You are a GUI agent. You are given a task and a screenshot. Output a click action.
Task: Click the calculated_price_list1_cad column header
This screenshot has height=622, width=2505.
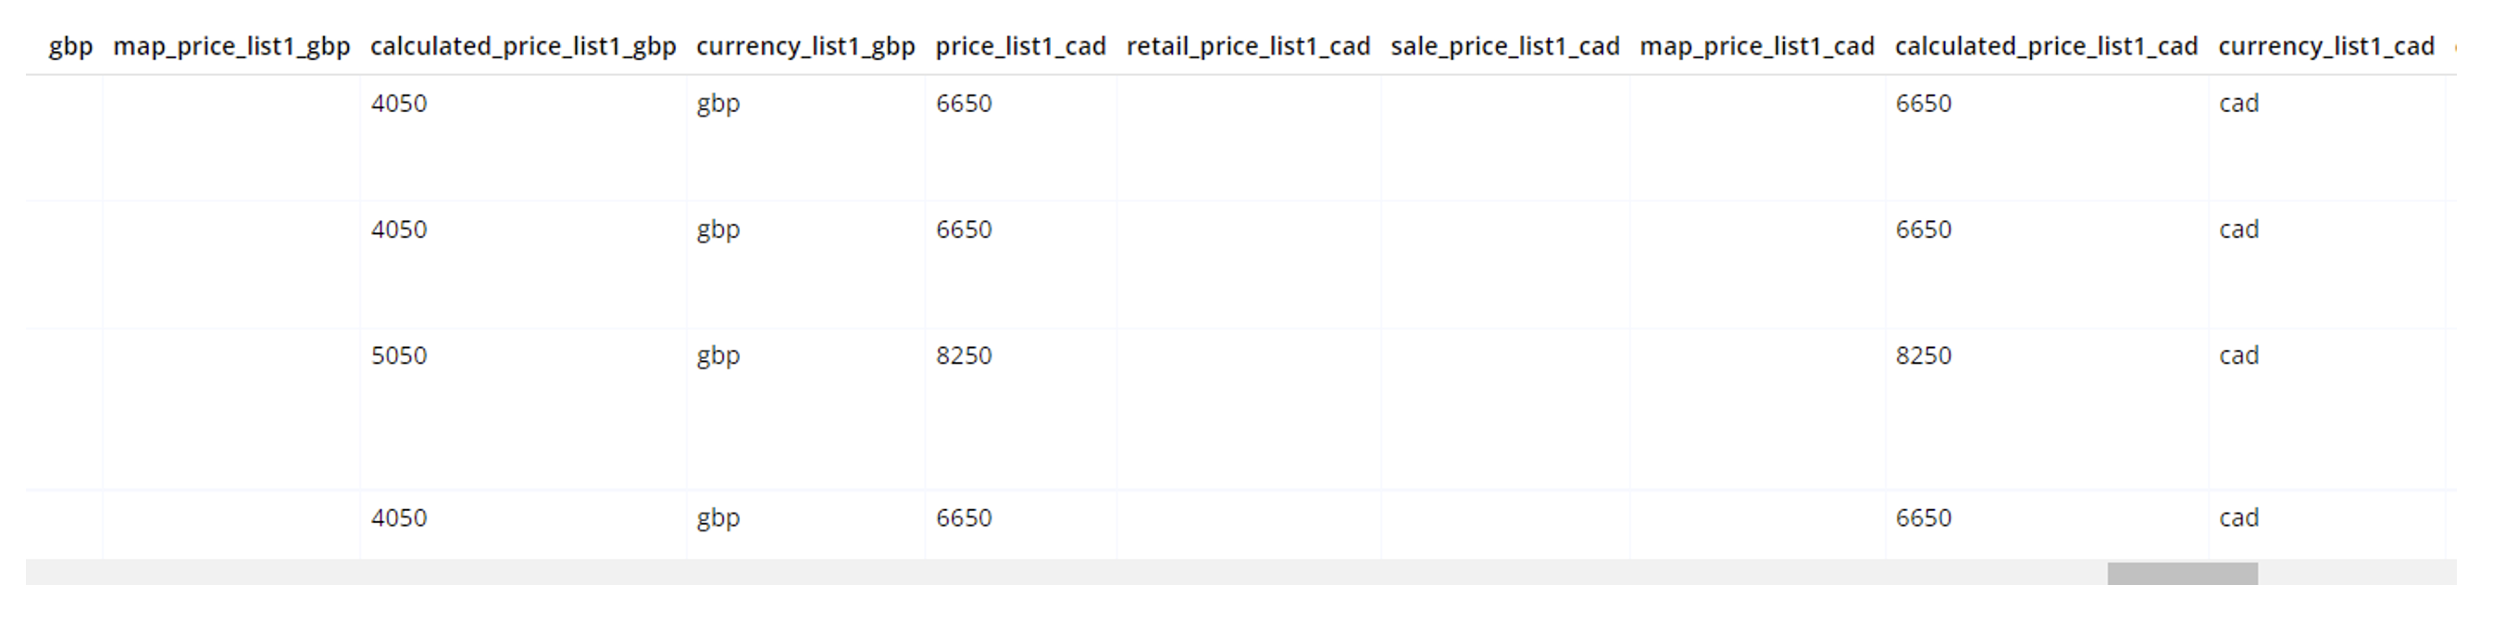pos(2047,46)
